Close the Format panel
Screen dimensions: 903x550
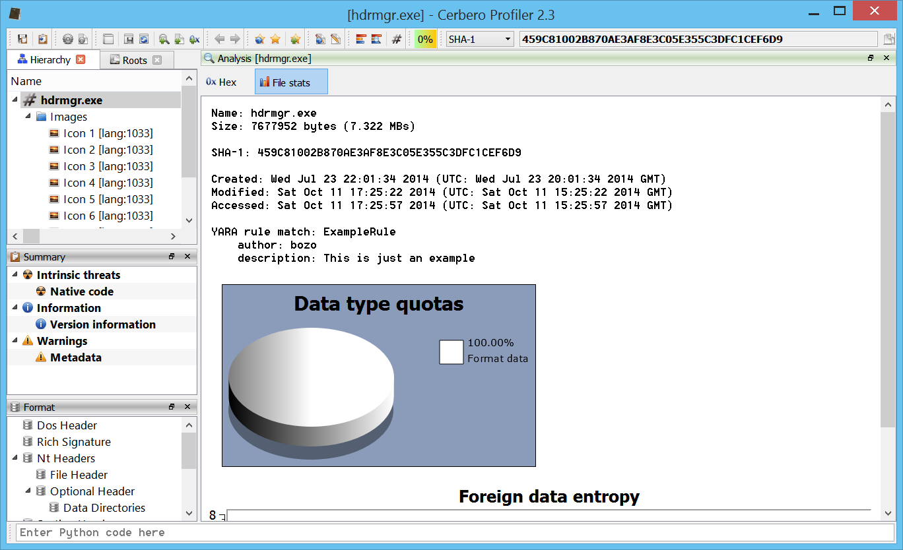tap(187, 406)
